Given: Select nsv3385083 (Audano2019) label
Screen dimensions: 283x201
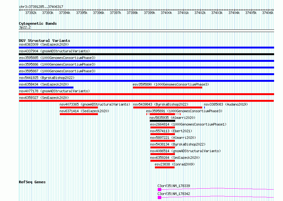Looking at the screenshot, I should [x=226, y=104].
